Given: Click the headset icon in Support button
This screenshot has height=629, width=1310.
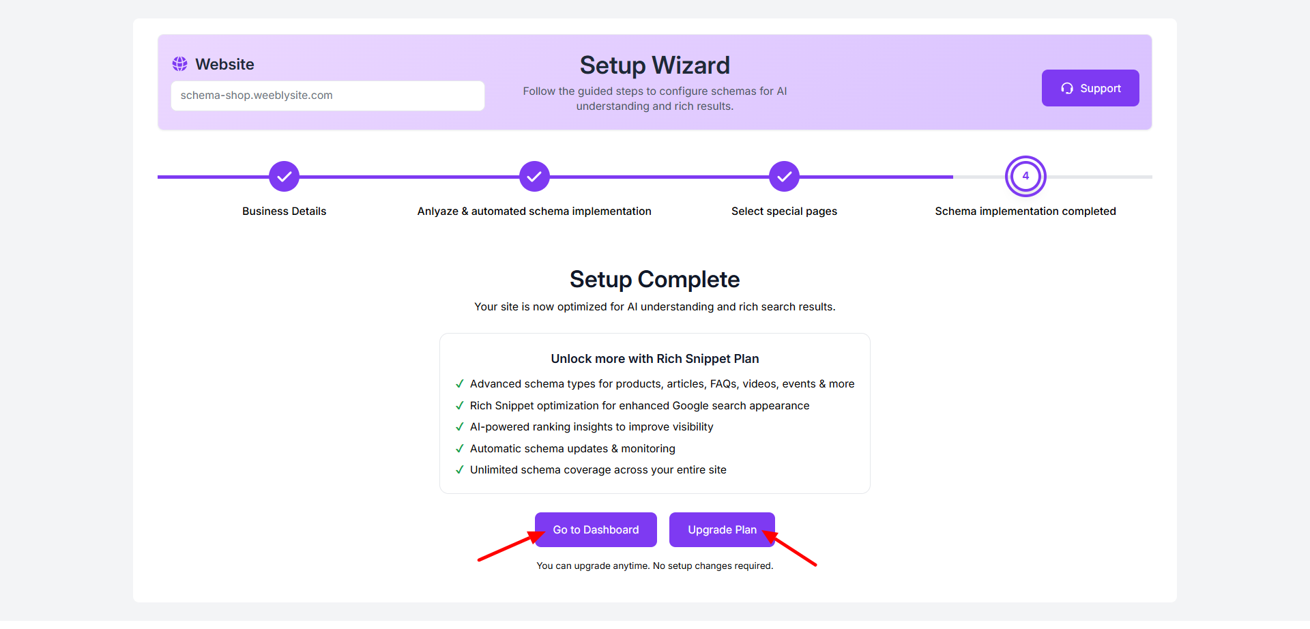Looking at the screenshot, I should click(x=1067, y=89).
